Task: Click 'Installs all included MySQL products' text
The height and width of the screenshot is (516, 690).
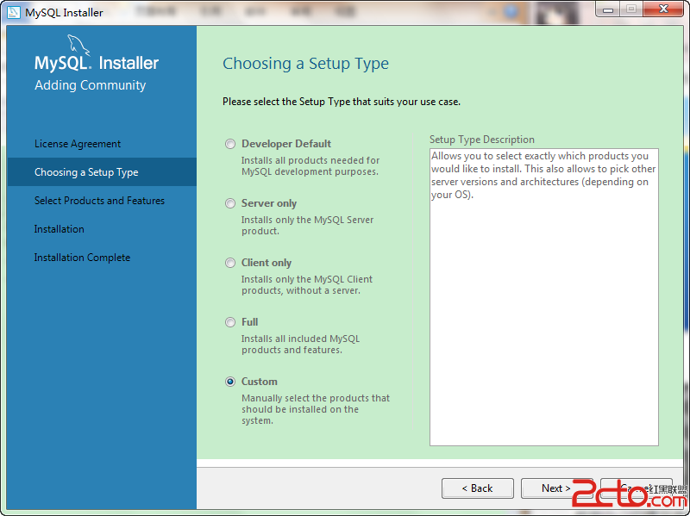Action: click(x=300, y=345)
